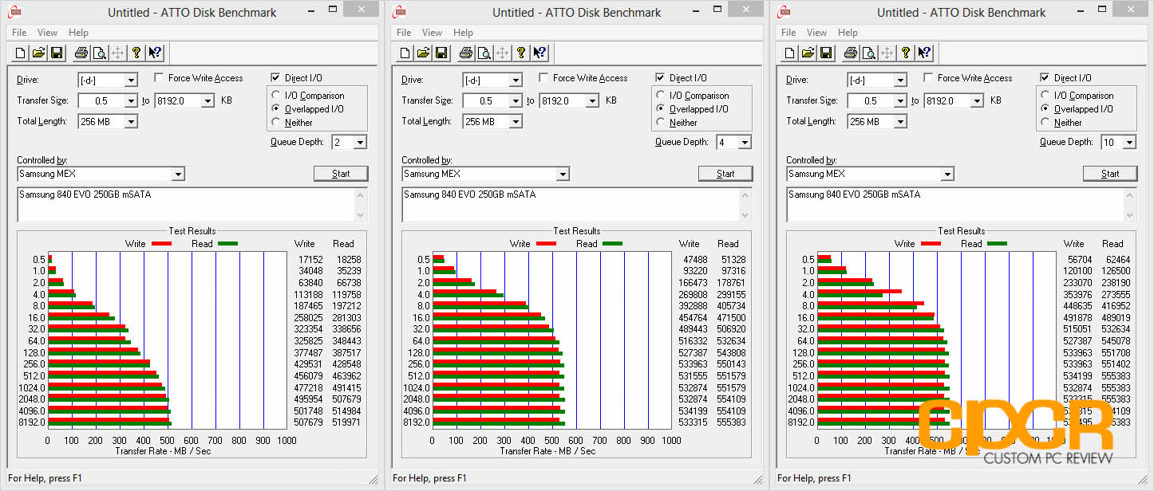This screenshot has width=1154, height=491.
Task: Select Overlapped I/O radio in Queue Depth 4 window
Action: pos(661,109)
